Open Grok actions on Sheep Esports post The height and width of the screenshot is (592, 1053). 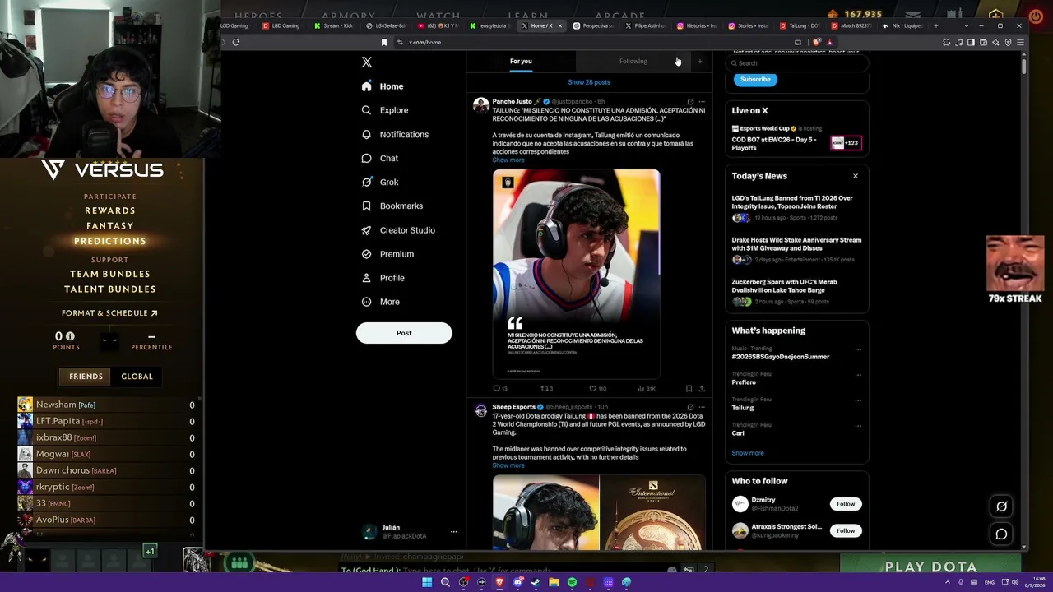pyautogui.click(x=690, y=407)
